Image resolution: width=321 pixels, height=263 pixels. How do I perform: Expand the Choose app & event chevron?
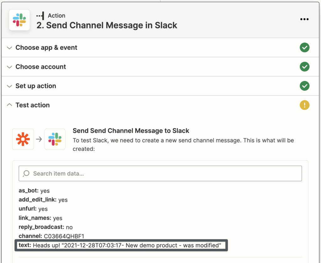click(x=9, y=48)
